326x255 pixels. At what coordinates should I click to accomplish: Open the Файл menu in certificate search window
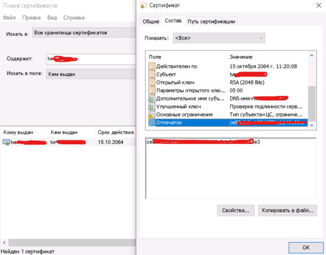tap(9, 18)
